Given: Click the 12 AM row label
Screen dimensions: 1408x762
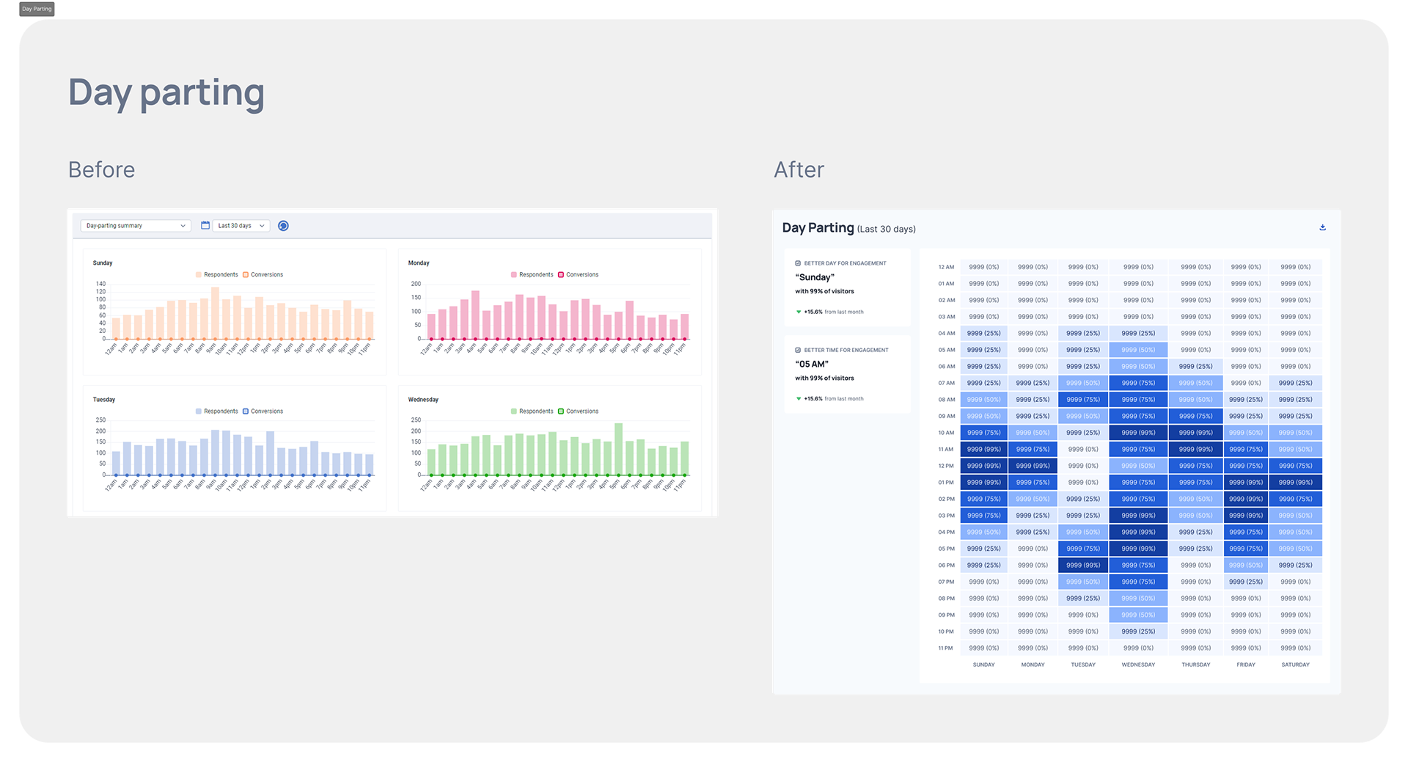Looking at the screenshot, I should pos(946,267).
